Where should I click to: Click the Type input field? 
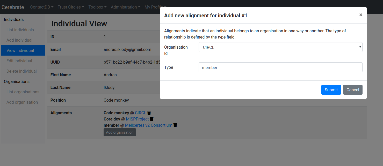click(x=280, y=67)
